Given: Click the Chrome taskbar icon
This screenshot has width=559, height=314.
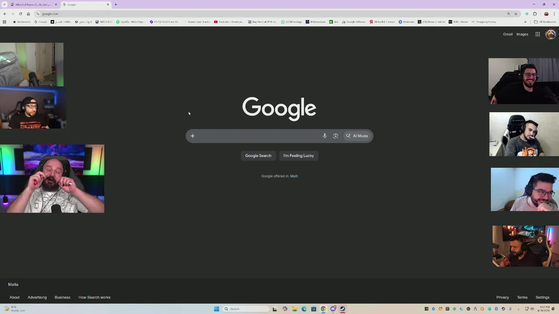Looking at the screenshot, I should tap(323, 309).
